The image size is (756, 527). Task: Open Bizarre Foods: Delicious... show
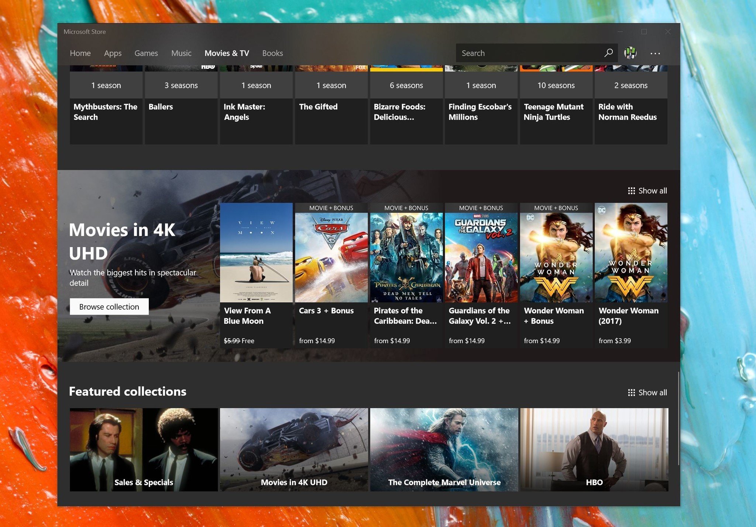tap(399, 112)
